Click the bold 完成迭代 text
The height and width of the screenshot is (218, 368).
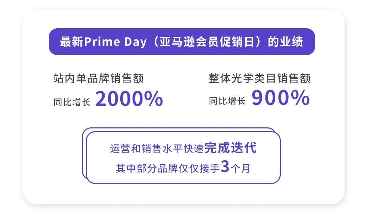point(231,148)
